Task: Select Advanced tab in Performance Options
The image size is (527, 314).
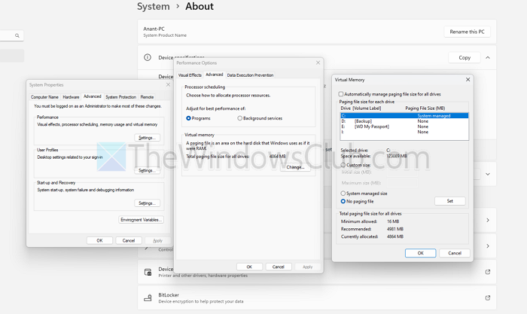Action: pos(214,75)
